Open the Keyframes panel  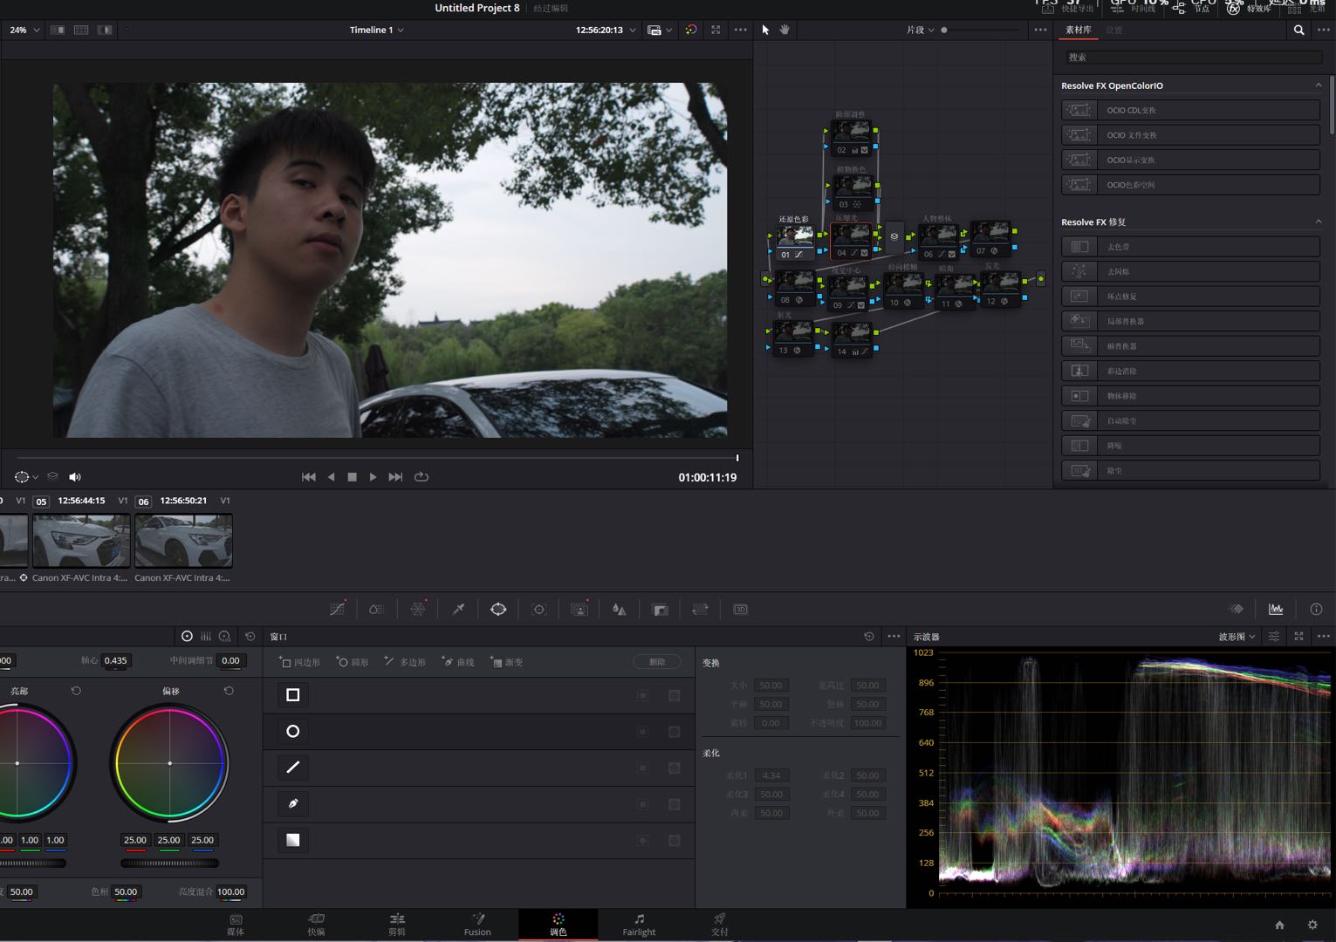(x=1237, y=609)
